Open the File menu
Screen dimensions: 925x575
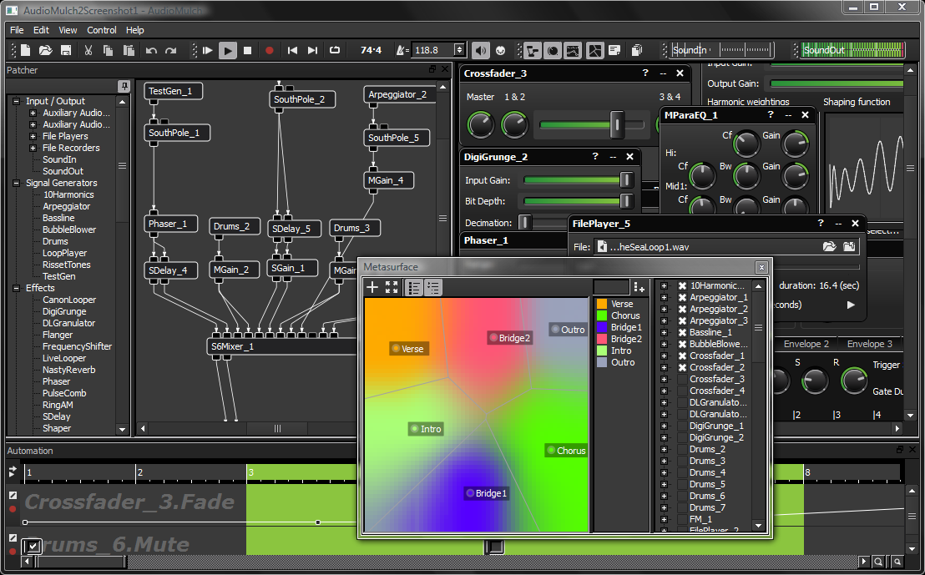17,30
